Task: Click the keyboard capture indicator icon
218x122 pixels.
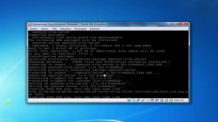Action: click(171, 100)
